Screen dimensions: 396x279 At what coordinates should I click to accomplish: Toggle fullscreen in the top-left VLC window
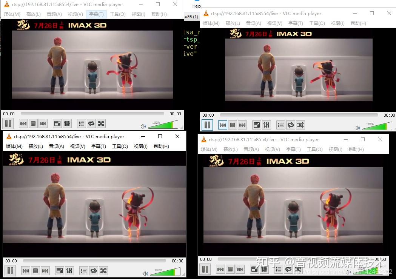click(x=57, y=123)
